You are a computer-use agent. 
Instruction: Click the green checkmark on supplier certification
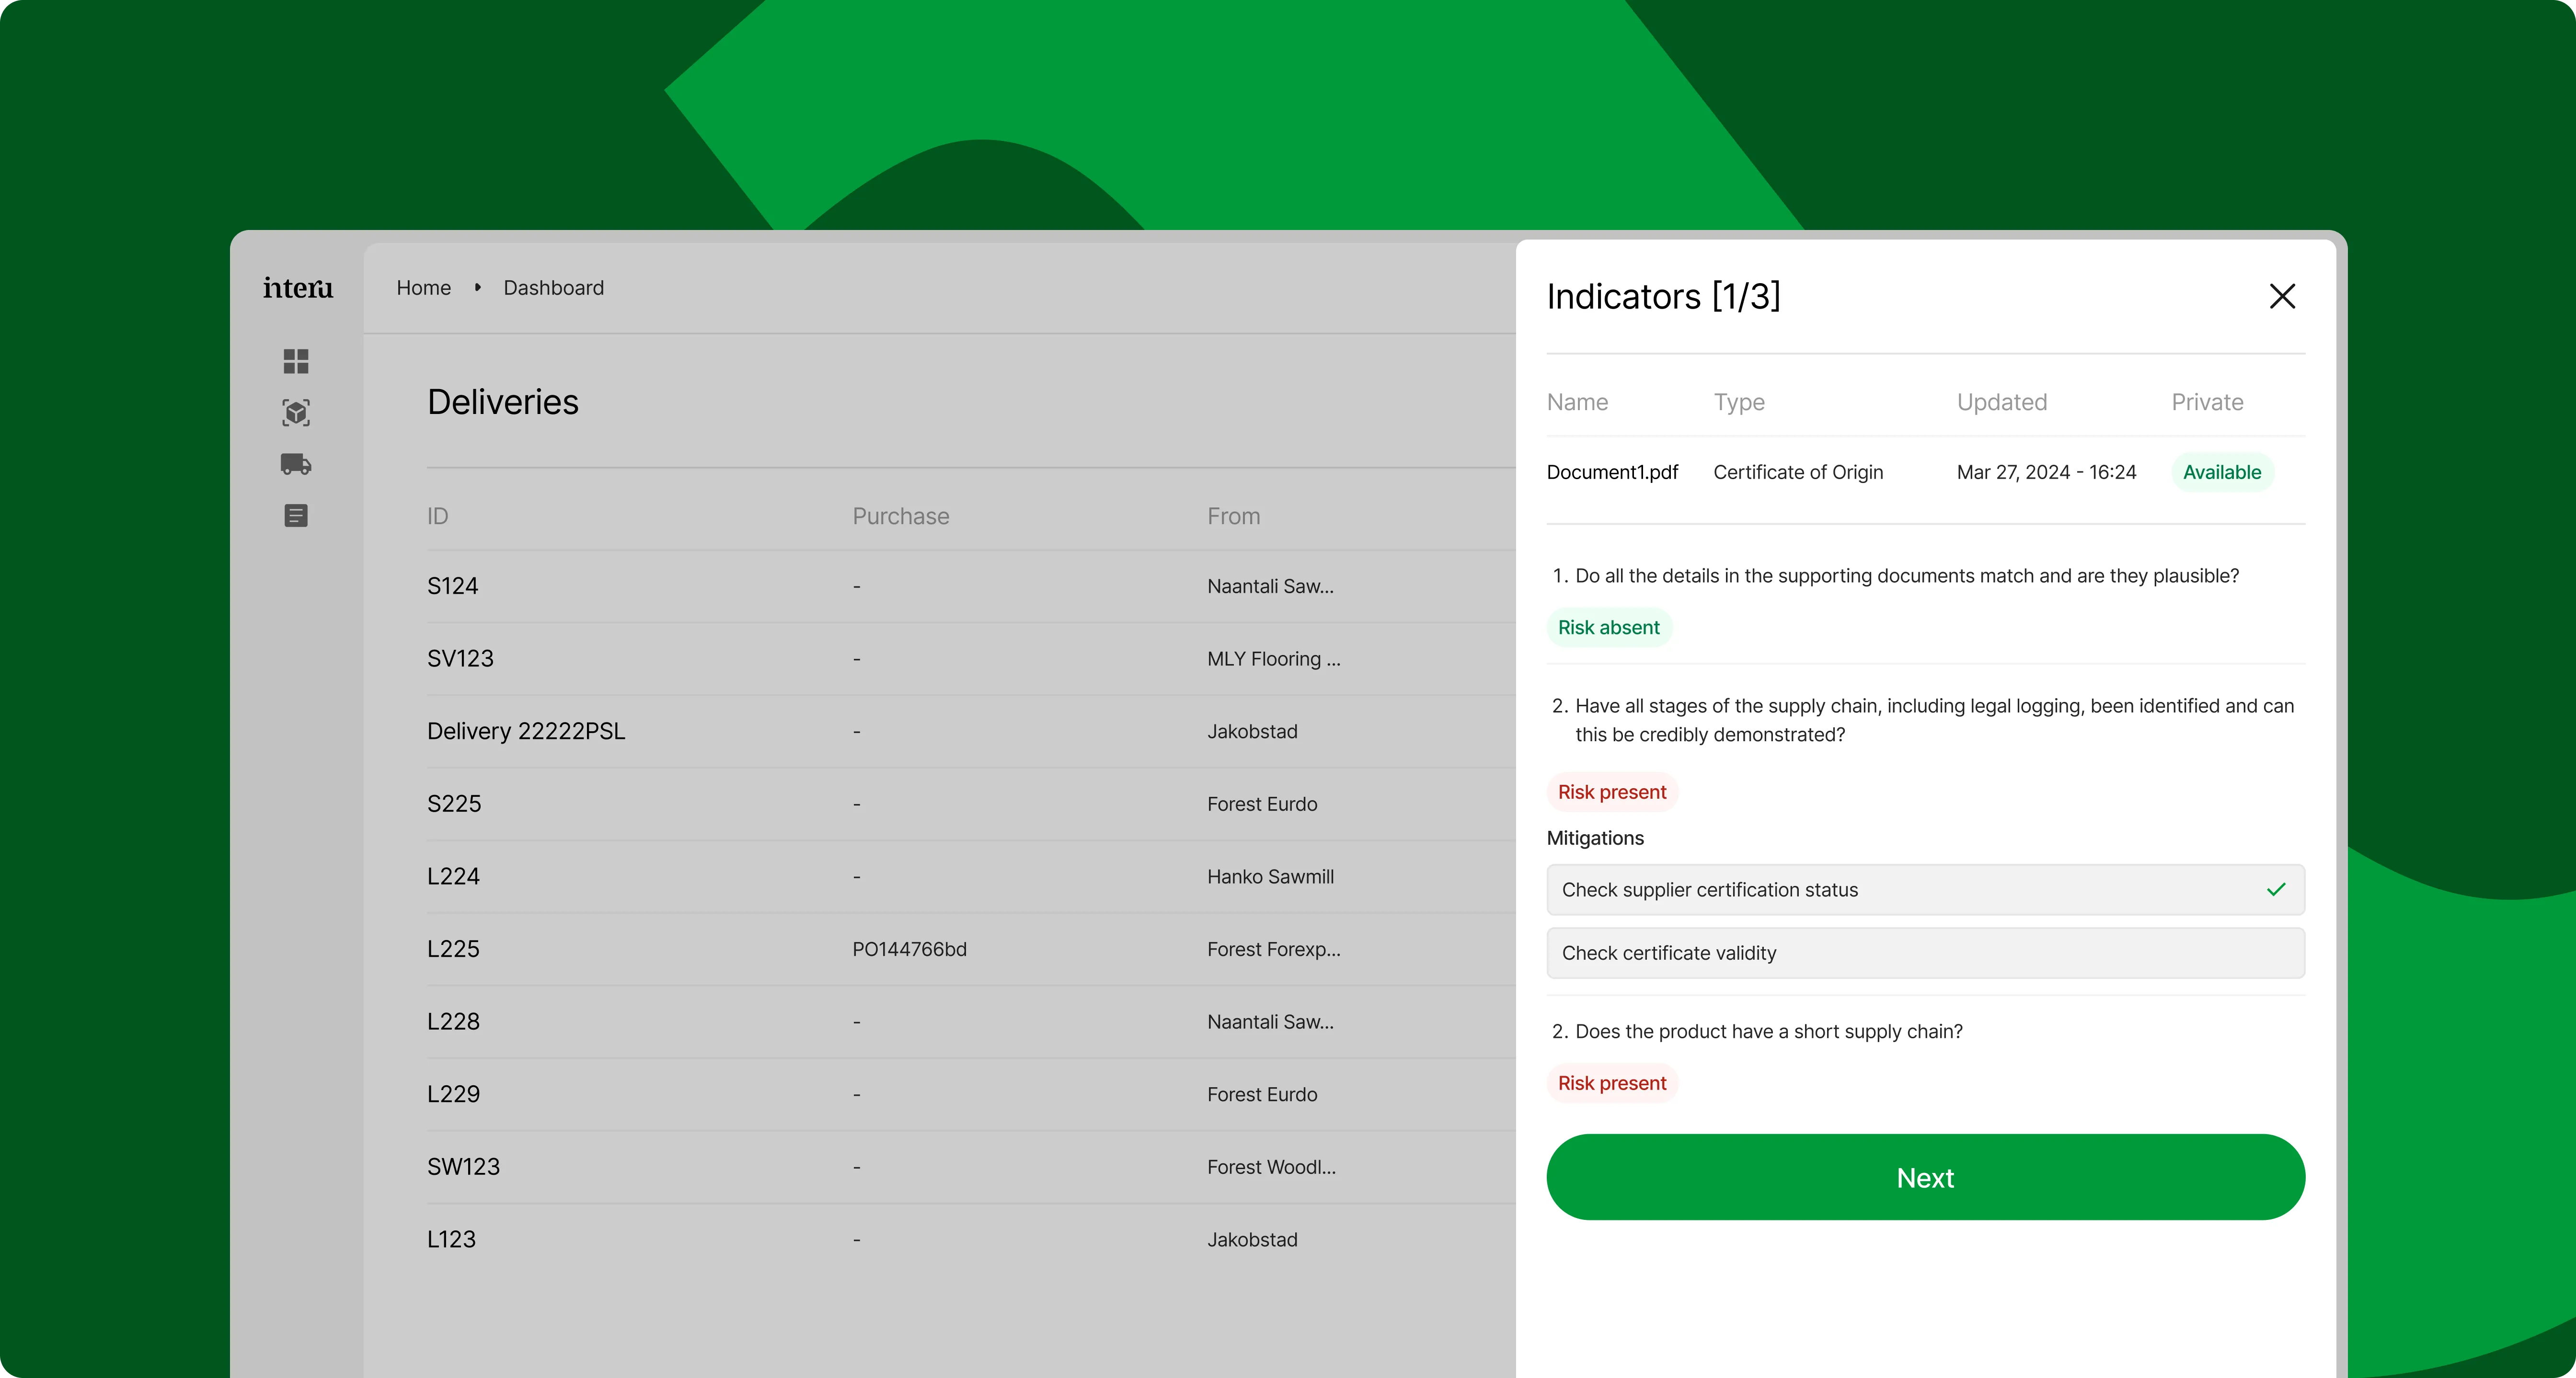point(2276,889)
